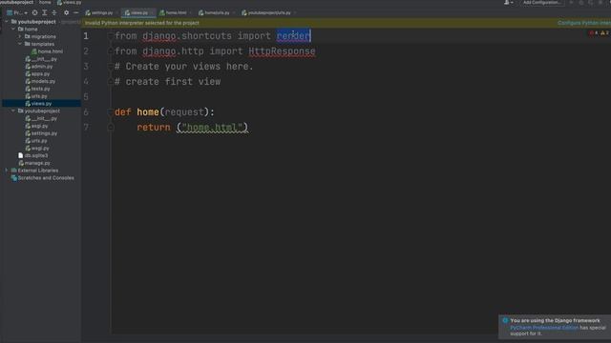Select the templates folder icon

(x=28, y=44)
